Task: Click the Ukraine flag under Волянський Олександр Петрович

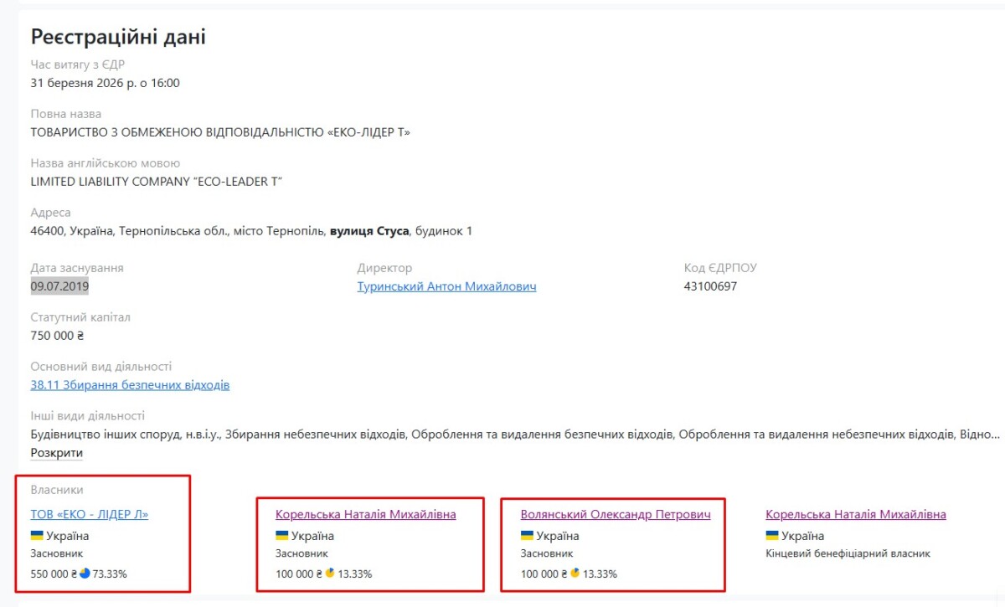Action: pyautogui.click(x=527, y=536)
